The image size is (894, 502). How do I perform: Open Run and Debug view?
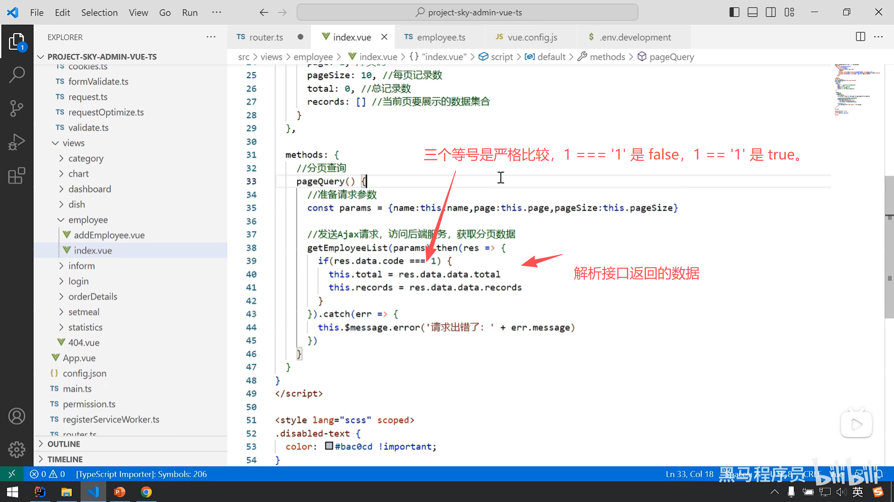17,142
